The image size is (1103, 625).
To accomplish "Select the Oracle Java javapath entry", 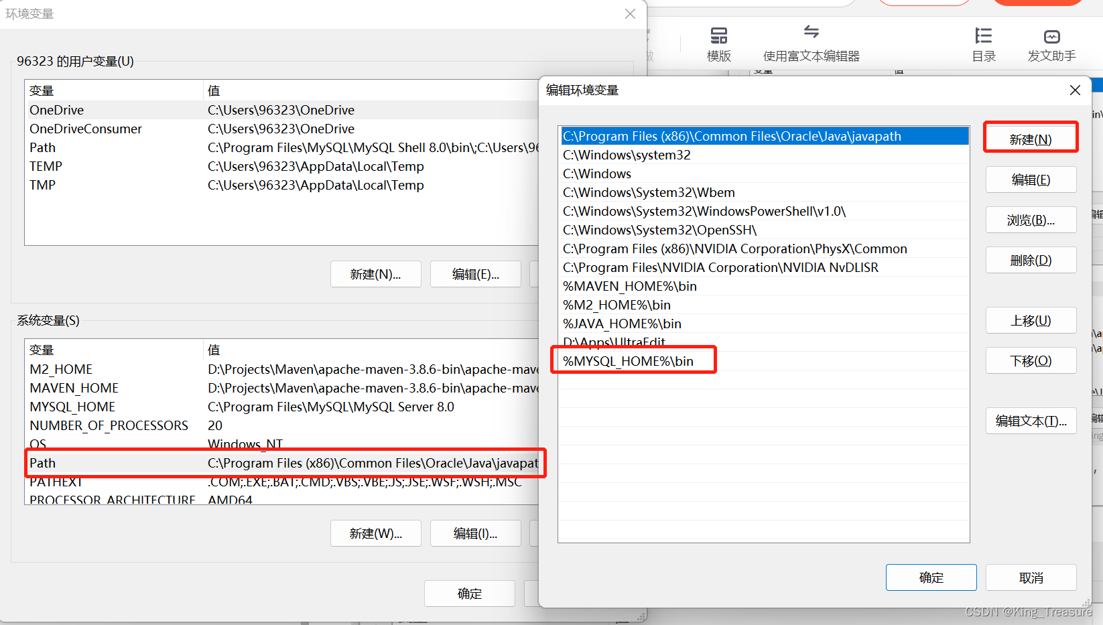I will pyautogui.click(x=764, y=136).
